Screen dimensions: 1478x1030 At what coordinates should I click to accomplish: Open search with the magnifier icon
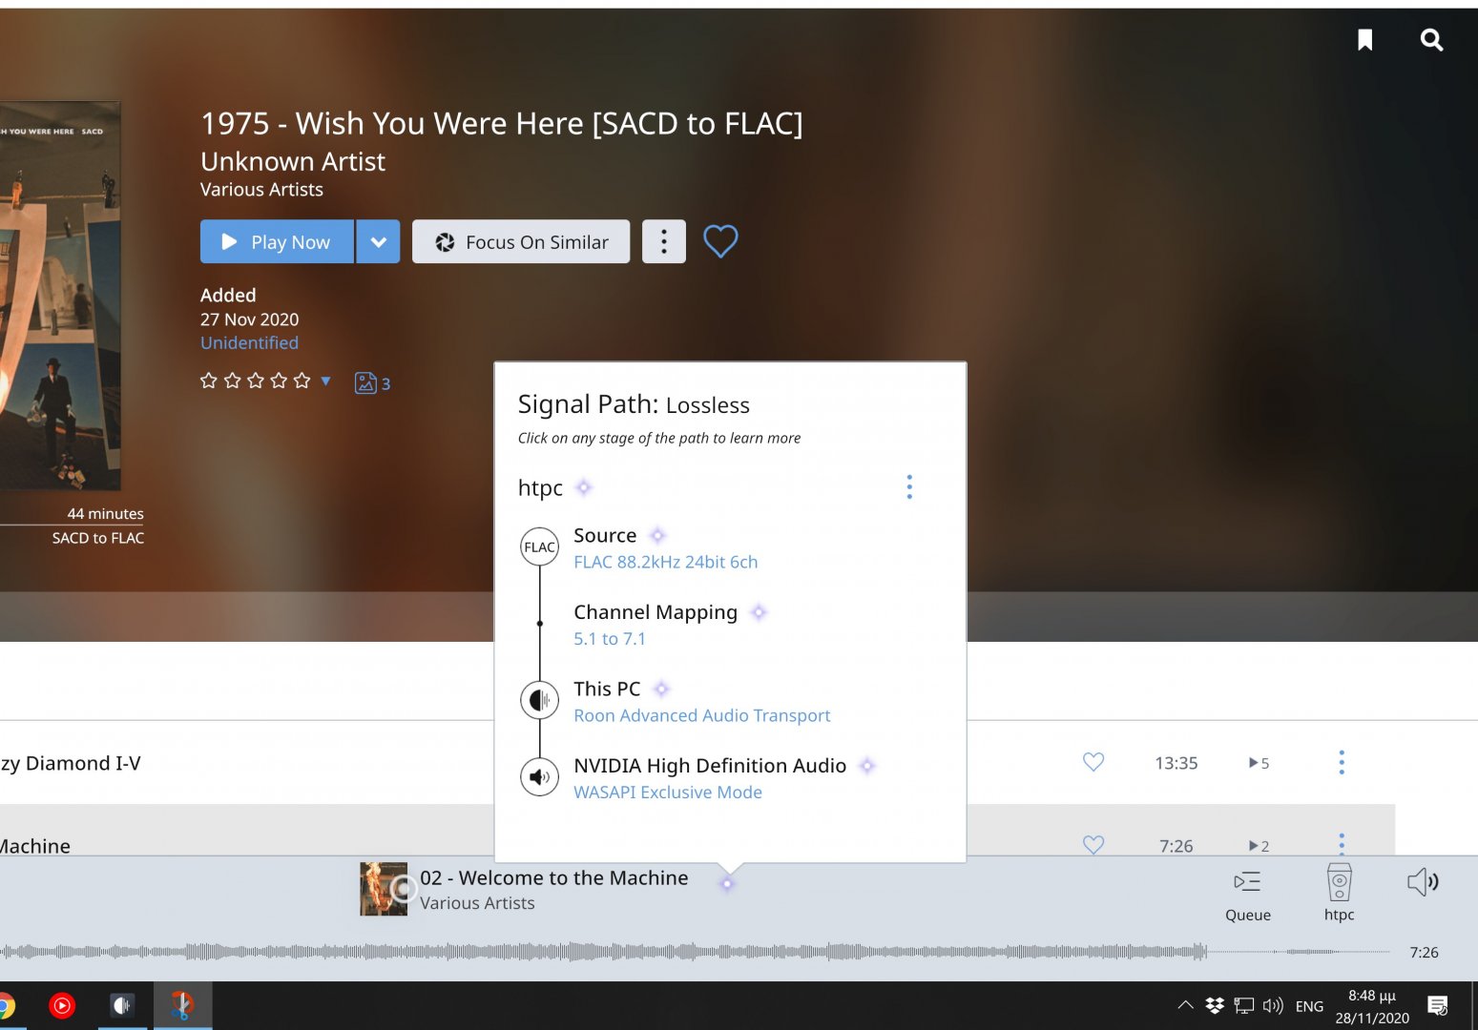[1431, 39]
